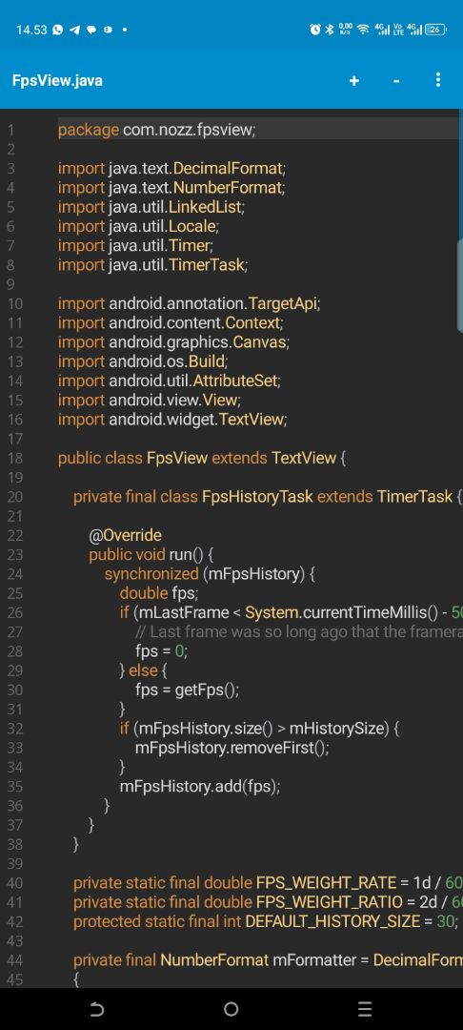Click the vertical scrollbar thumb on right edge
The image size is (463, 1030).
(x=460, y=286)
